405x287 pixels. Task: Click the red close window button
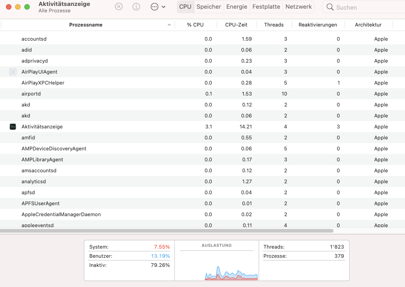click(9, 7)
